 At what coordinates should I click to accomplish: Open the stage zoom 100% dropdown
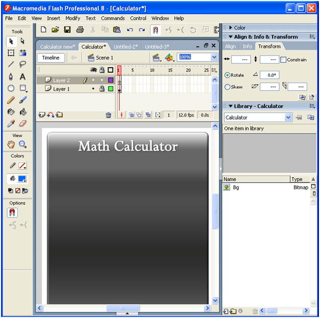pyautogui.click(x=214, y=57)
